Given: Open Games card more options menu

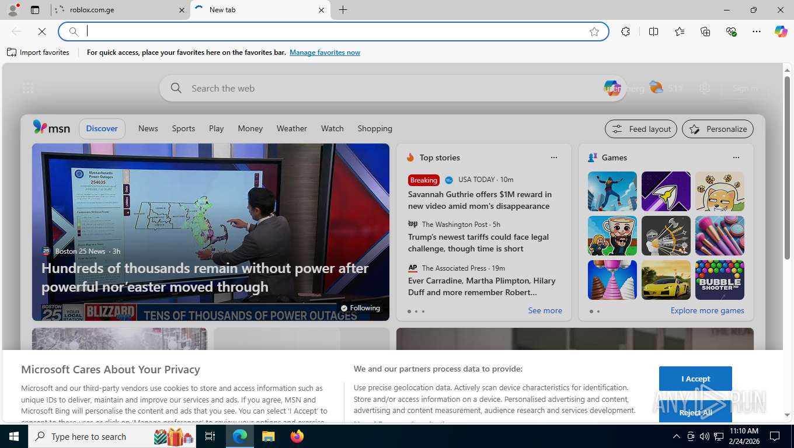Looking at the screenshot, I should click(736, 157).
